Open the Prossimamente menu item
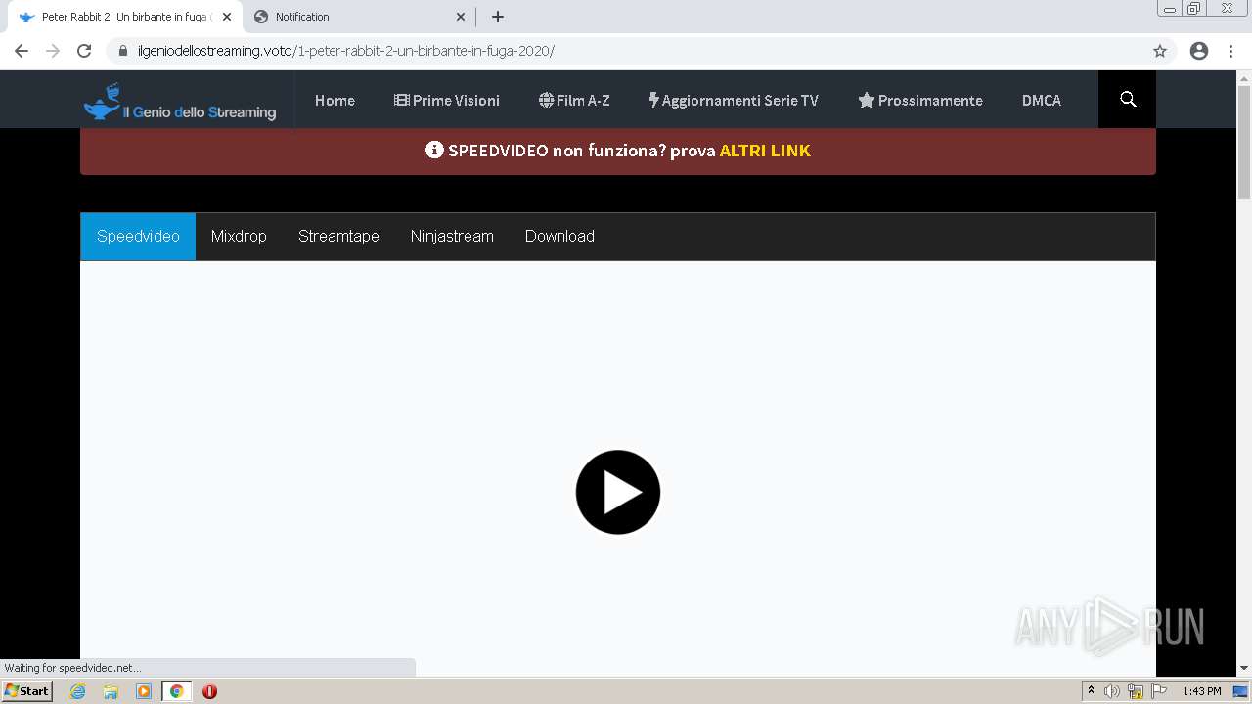 [920, 100]
